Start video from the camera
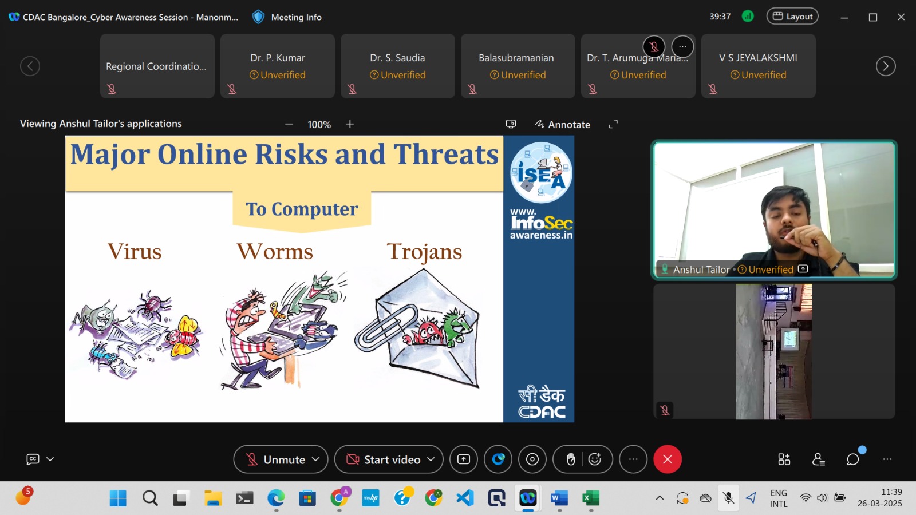The image size is (916, 515). pyautogui.click(x=384, y=459)
